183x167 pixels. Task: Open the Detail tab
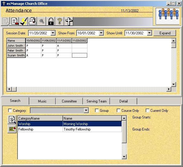click(x=124, y=101)
